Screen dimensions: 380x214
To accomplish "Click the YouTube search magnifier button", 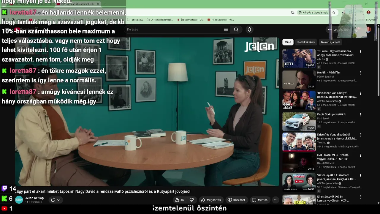I will (x=236, y=29).
